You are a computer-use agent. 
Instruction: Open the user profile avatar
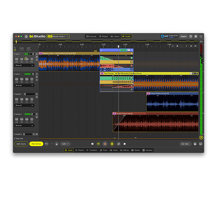(x=201, y=36)
